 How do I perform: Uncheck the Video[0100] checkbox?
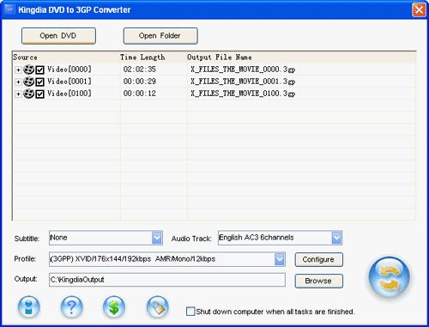coord(39,94)
